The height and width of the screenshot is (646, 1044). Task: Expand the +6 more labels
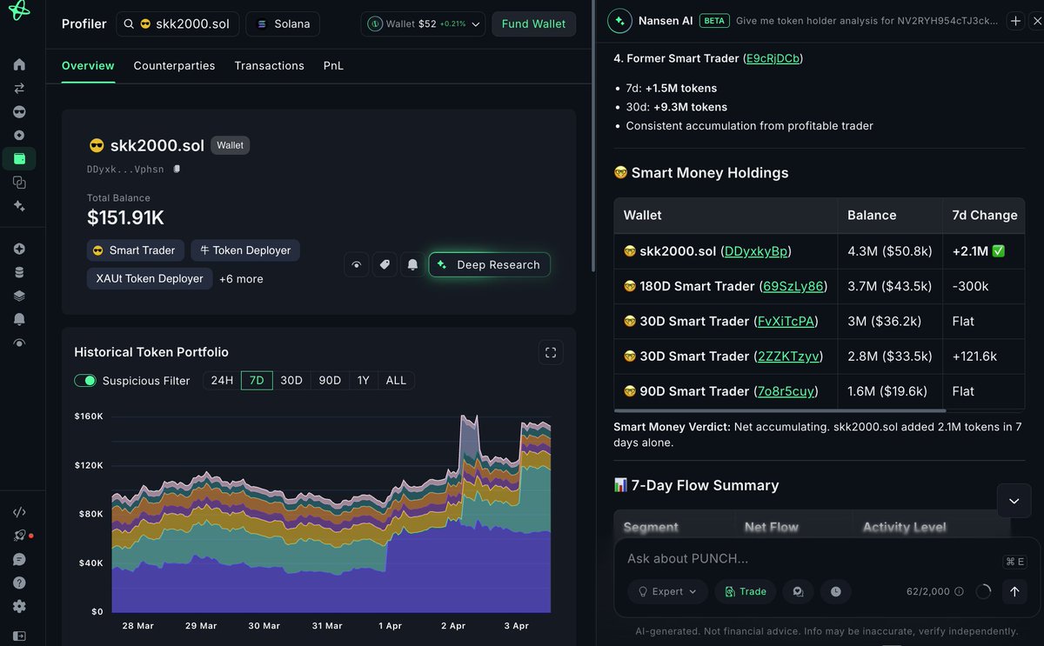point(241,279)
